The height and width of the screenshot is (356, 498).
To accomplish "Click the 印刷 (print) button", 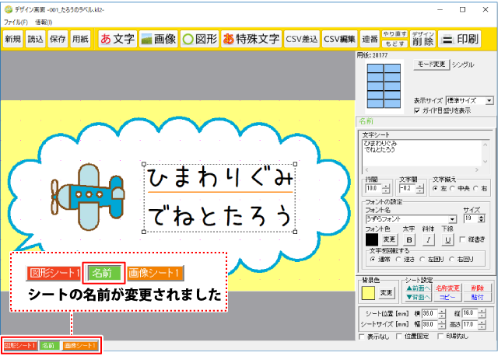I will point(459,38).
